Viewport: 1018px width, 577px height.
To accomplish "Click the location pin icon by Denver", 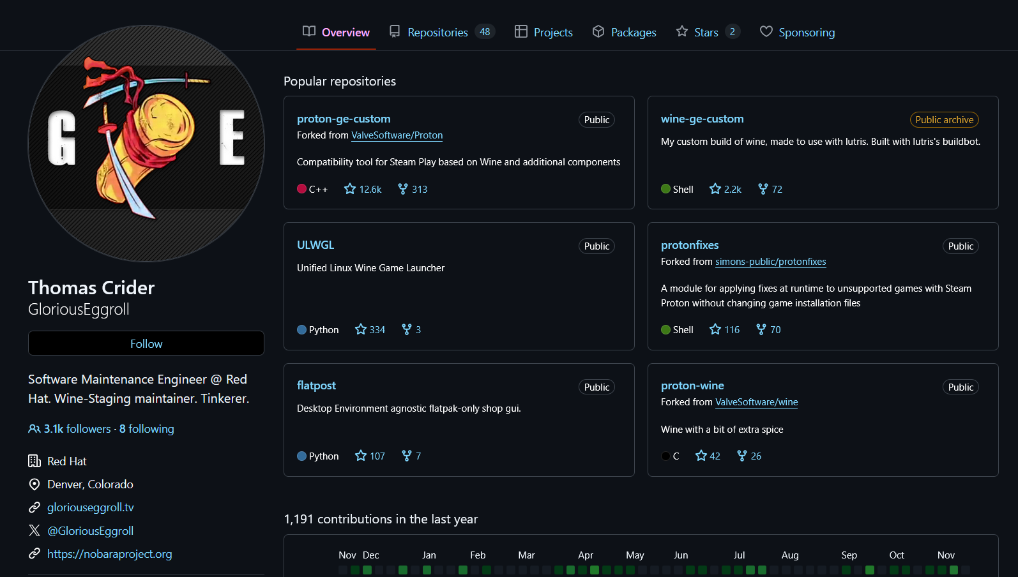I will [34, 484].
